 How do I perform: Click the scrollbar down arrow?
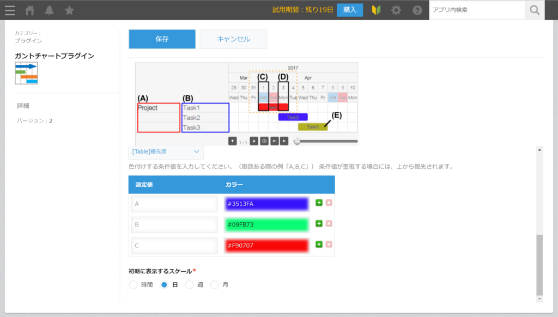[539, 299]
